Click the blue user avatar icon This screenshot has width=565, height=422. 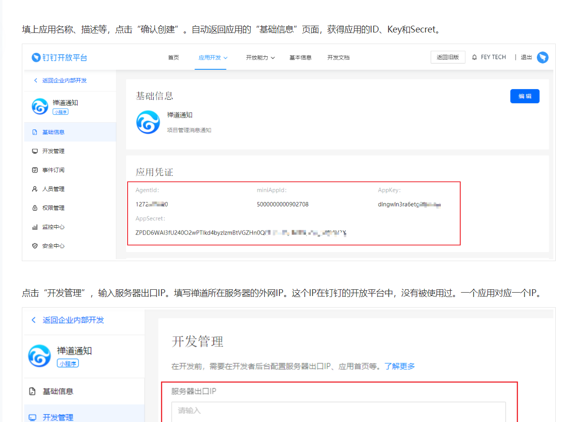[x=543, y=58]
